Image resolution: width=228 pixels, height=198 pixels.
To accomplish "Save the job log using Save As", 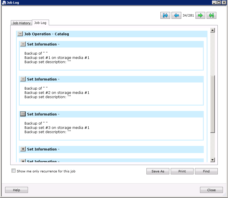I will 158,171.
